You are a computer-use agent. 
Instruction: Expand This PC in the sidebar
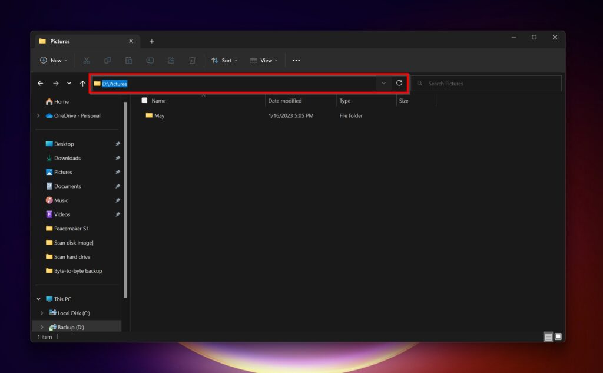click(x=38, y=299)
